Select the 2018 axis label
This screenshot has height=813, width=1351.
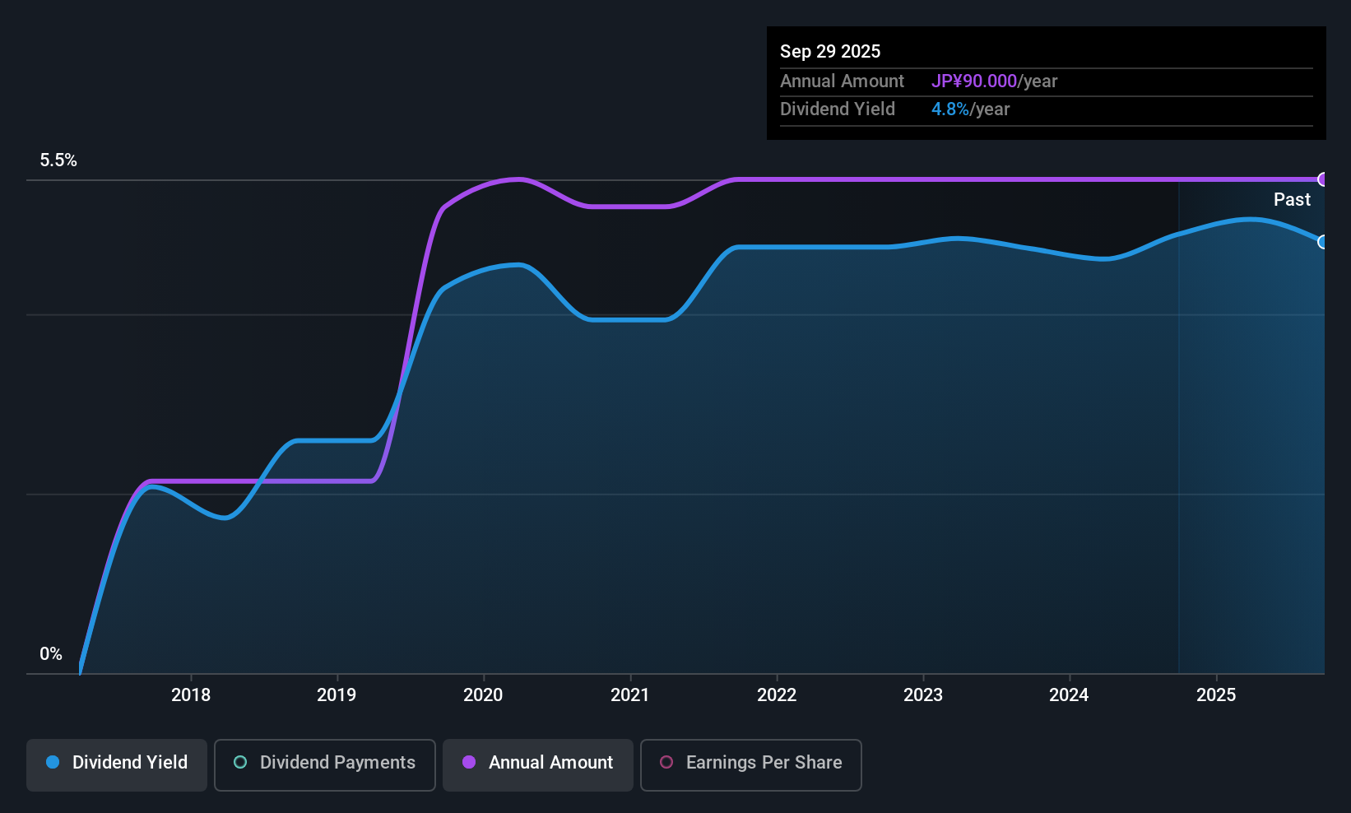[191, 695]
